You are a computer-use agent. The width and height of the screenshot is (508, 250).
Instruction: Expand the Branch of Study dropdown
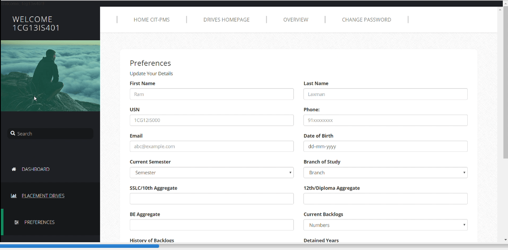click(x=385, y=173)
